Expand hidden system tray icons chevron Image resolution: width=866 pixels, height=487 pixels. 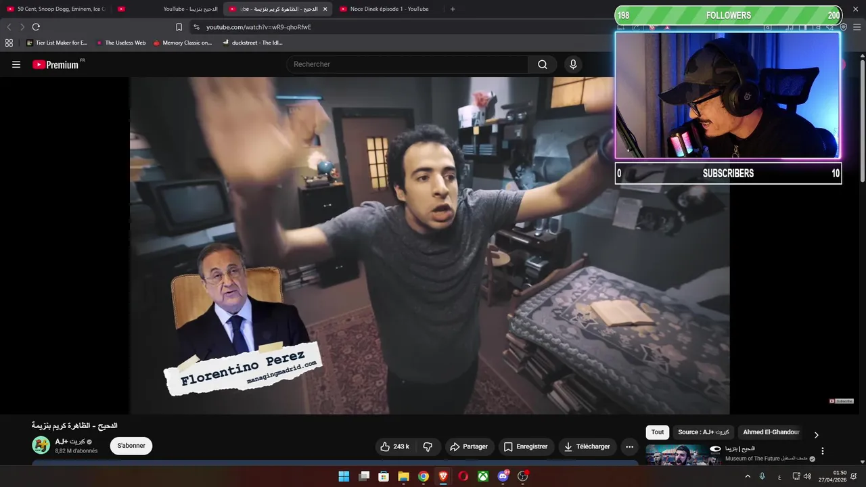click(x=748, y=476)
